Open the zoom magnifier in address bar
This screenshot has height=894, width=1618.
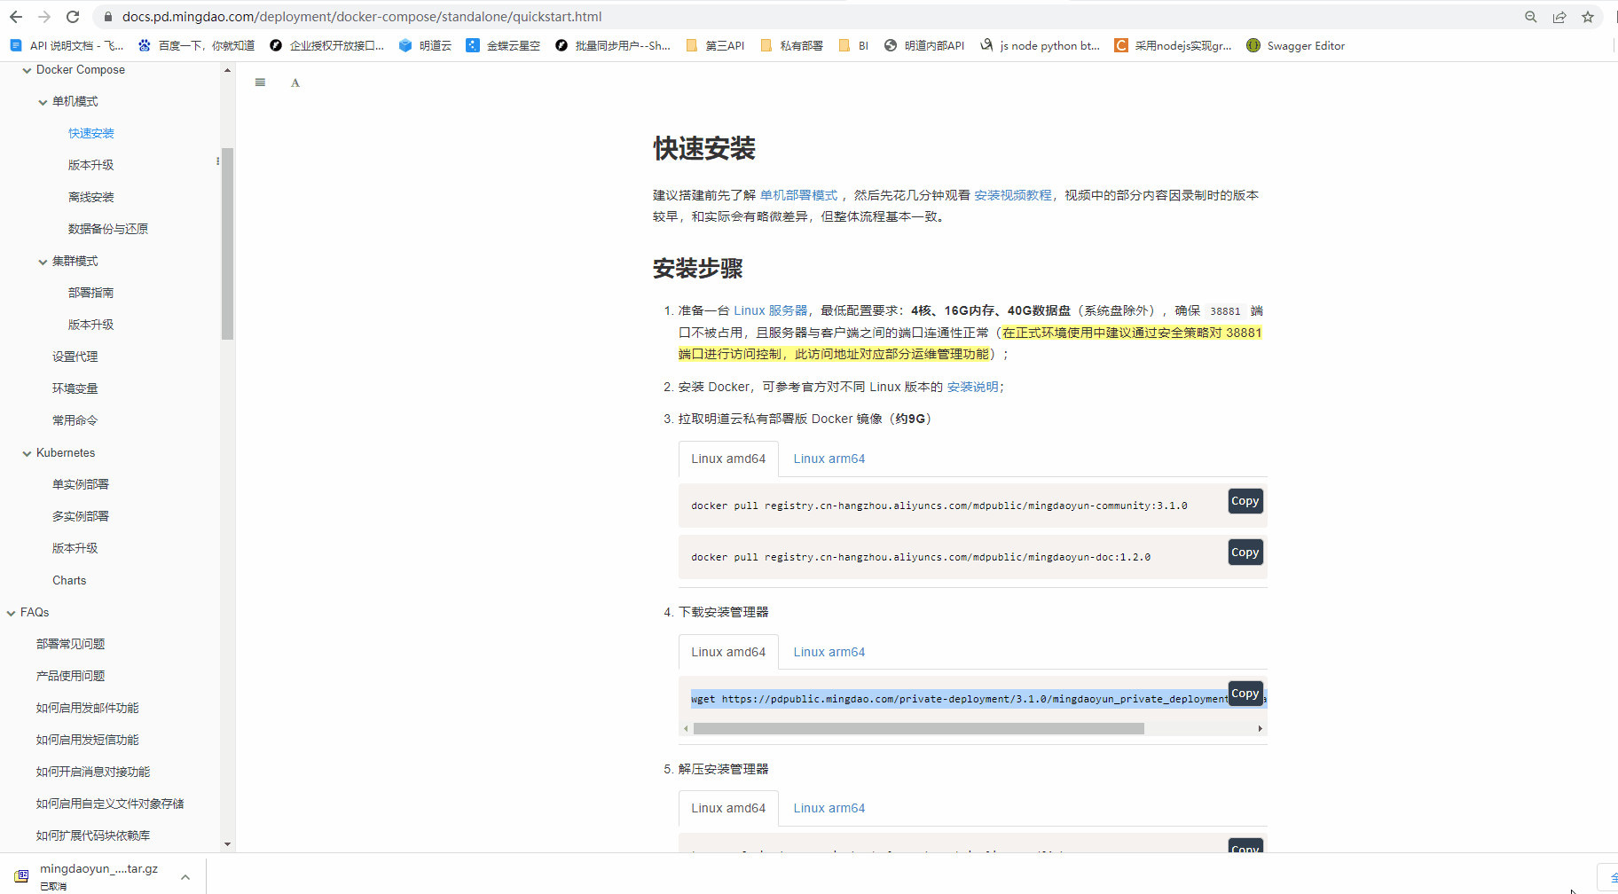(x=1531, y=17)
